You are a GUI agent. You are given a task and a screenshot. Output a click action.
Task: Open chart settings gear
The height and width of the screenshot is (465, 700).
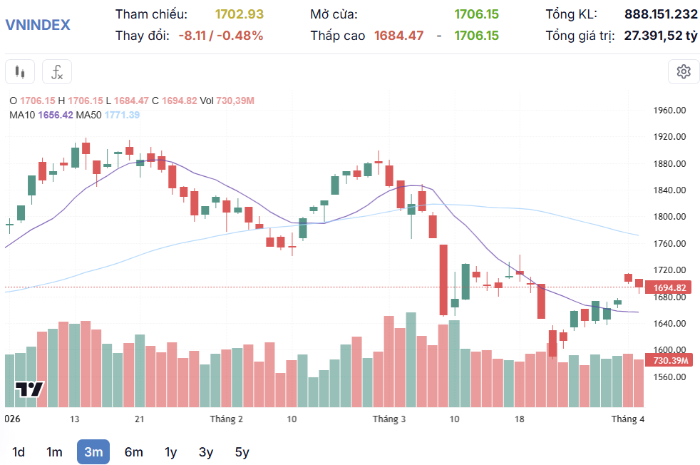tap(684, 71)
